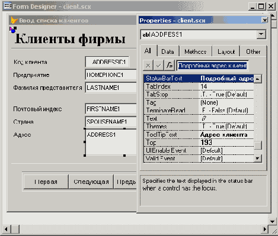This screenshot has width=278, height=236.
Task: Select the SPOUSENAME1 text field
Action: 111,121
